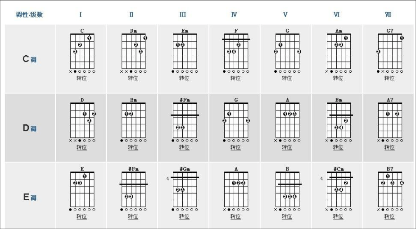Click 转位 link under the Am chord
416x229 pixels.
[338, 78]
